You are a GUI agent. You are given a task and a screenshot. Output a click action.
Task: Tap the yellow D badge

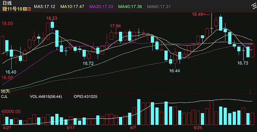point(25,9)
